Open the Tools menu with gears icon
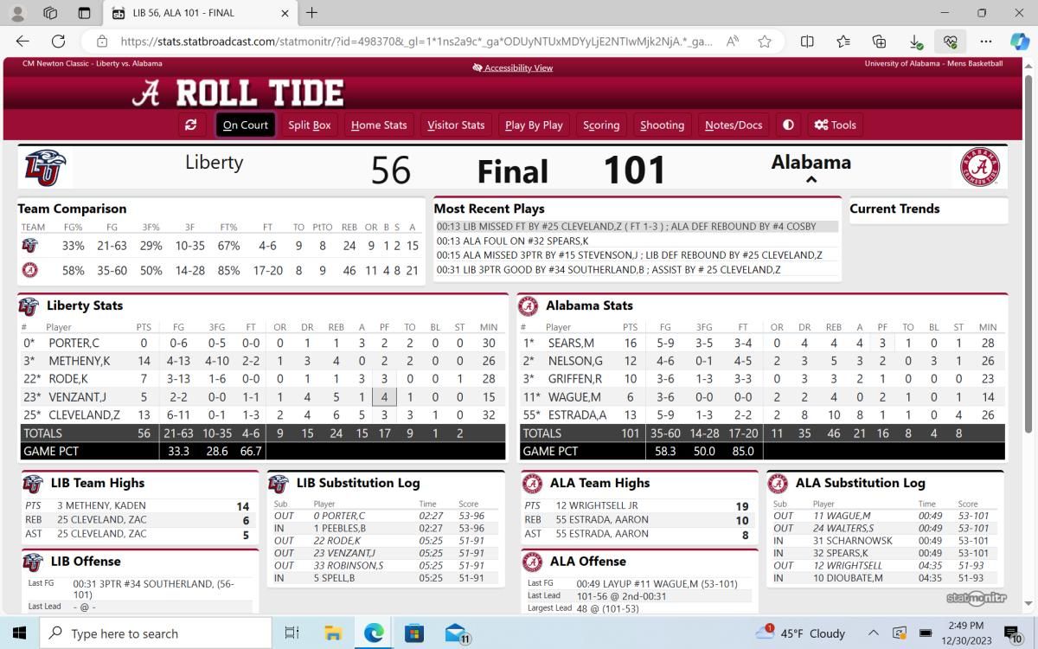The height and width of the screenshot is (649, 1038). (x=835, y=125)
